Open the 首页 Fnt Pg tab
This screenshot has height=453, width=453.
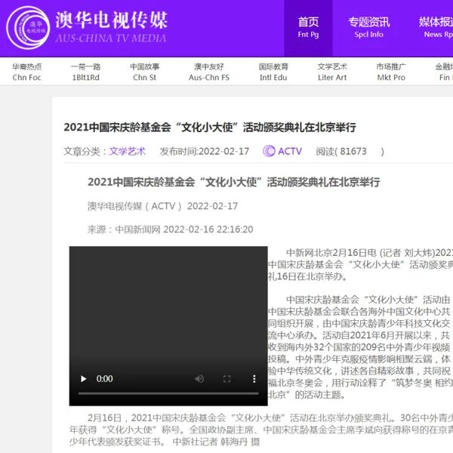pyautogui.click(x=308, y=27)
